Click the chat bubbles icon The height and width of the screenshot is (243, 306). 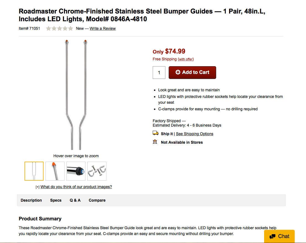[x=272, y=236]
